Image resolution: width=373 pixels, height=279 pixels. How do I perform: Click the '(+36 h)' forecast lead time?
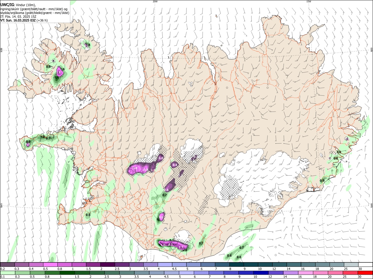click(x=42, y=20)
